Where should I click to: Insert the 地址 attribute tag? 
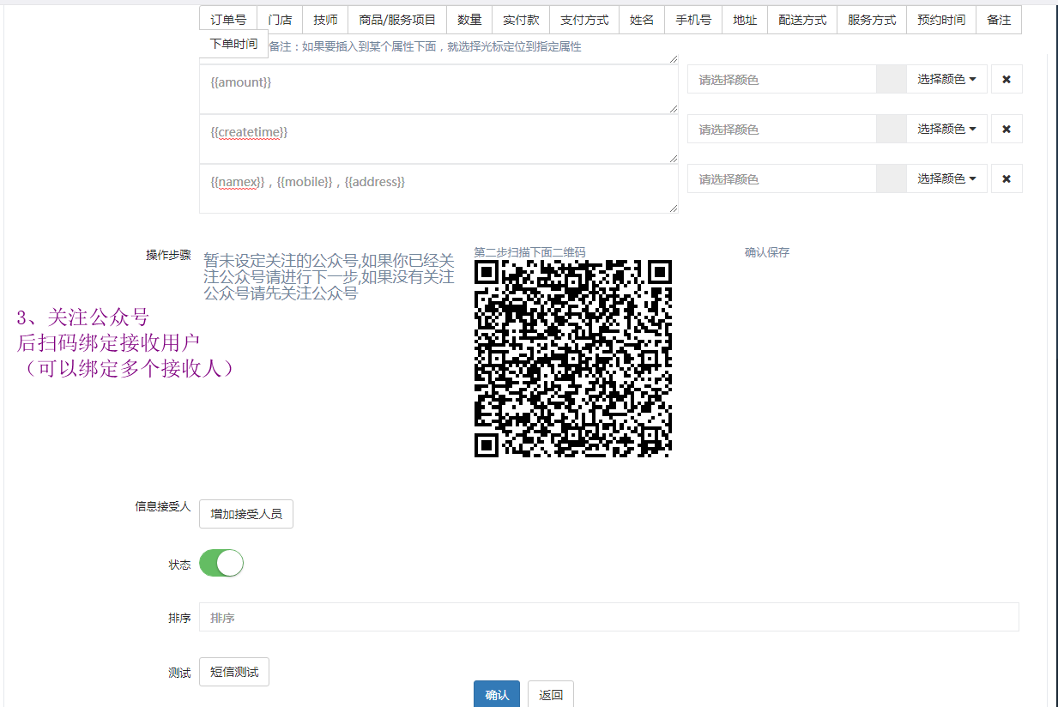tap(745, 20)
